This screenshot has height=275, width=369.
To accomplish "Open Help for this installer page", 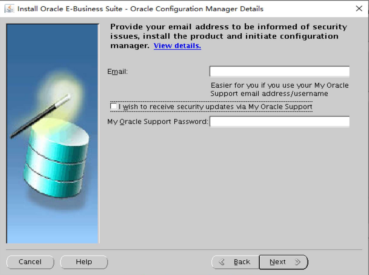I will tap(84, 262).
